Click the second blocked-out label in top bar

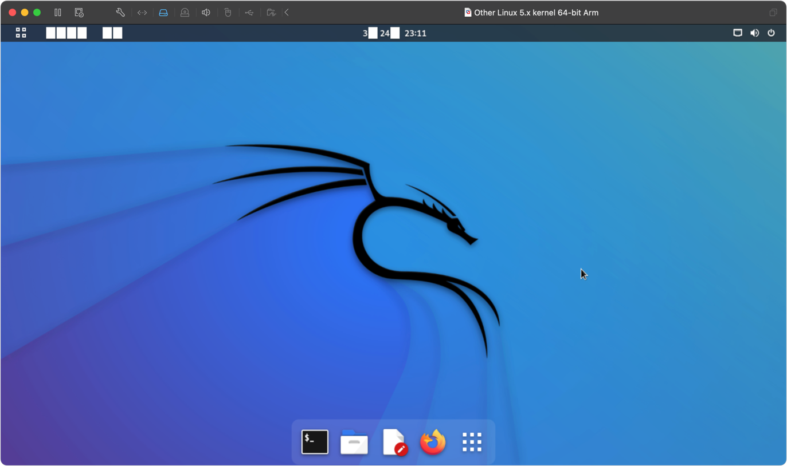click(112, 33)
